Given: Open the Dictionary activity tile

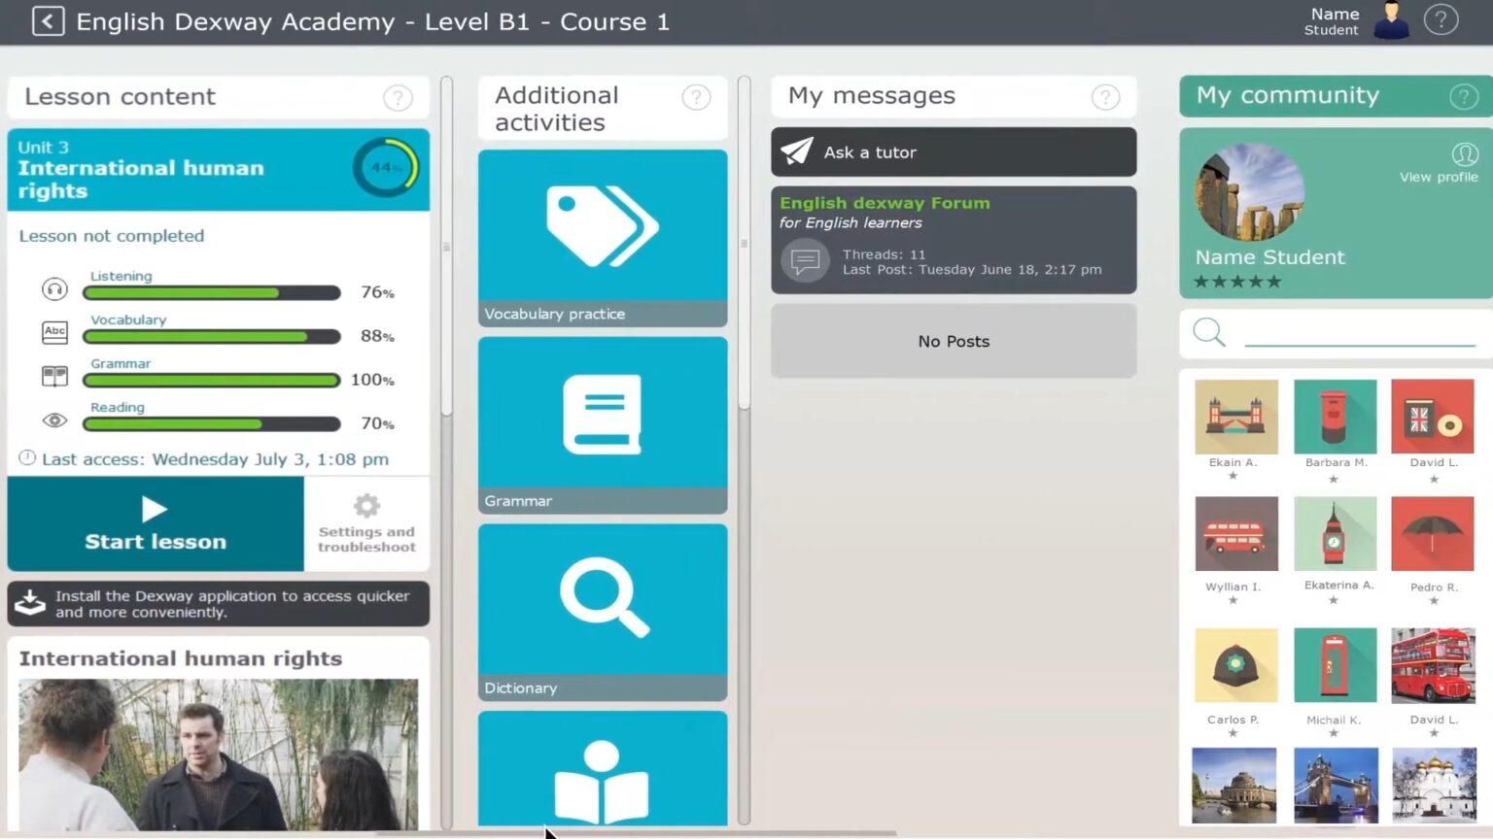Looking at the screenshot, I should coord(603,613).
